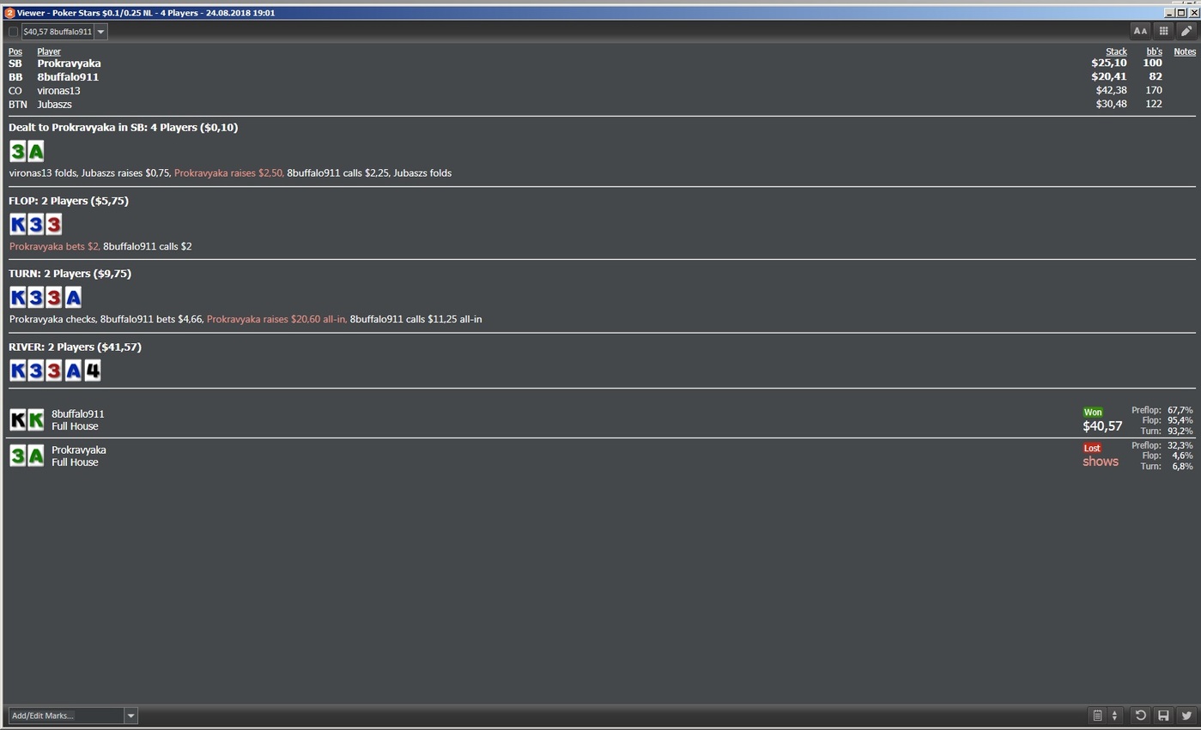Click the Stack column header
Screen dimensions: 1201x730
coord(1116,51)
